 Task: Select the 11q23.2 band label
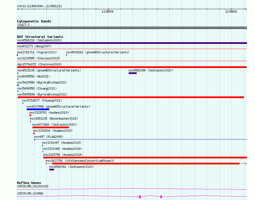[x=23, y=25]
